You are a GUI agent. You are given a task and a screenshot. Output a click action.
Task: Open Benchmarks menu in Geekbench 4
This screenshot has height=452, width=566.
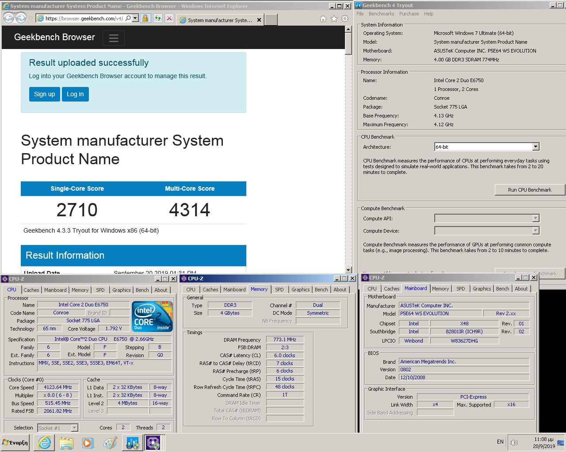click(x=381, y=14)
